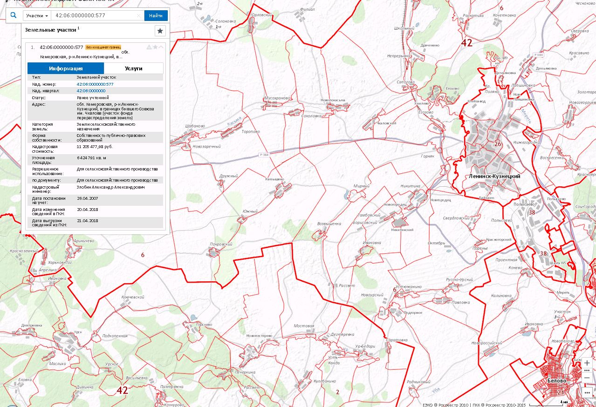Open zoom options between plus and minus
The width and height of the screenshot is (596, 407).
pos(587,370)
